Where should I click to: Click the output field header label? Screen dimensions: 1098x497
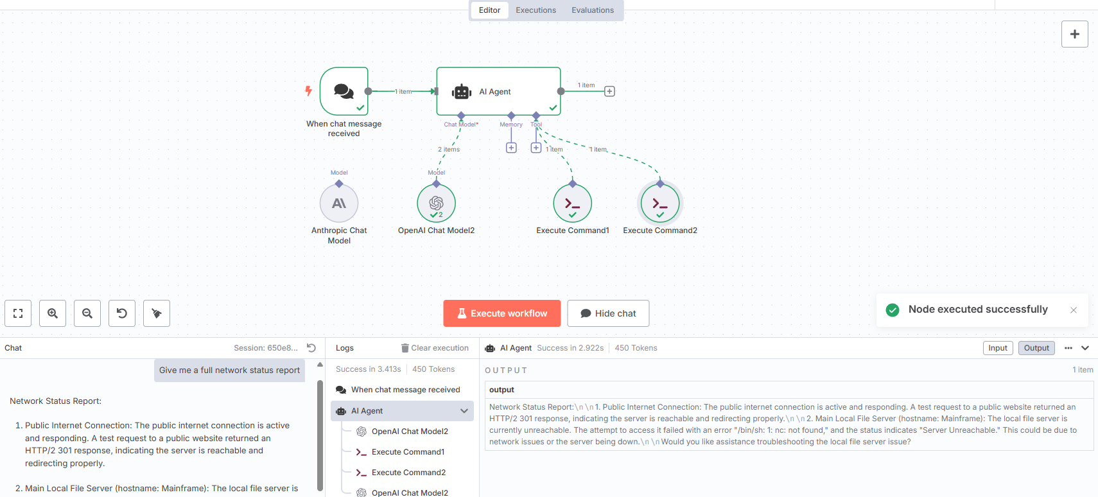501,390
